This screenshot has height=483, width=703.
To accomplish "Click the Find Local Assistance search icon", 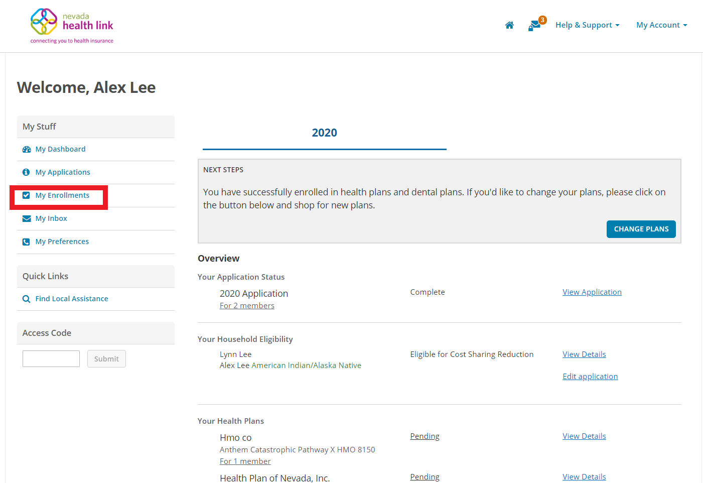I will (27, 299).
